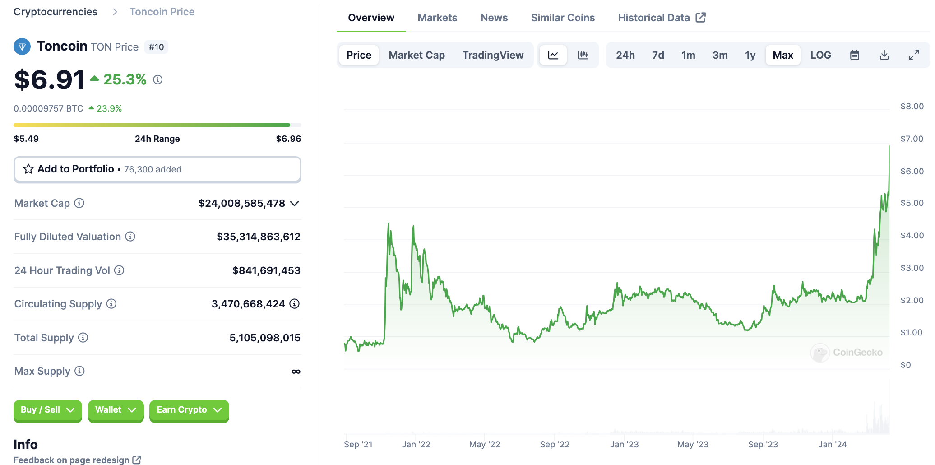
Task: Open the Earn Crypto dropdown
Action: tap(189, 410)
